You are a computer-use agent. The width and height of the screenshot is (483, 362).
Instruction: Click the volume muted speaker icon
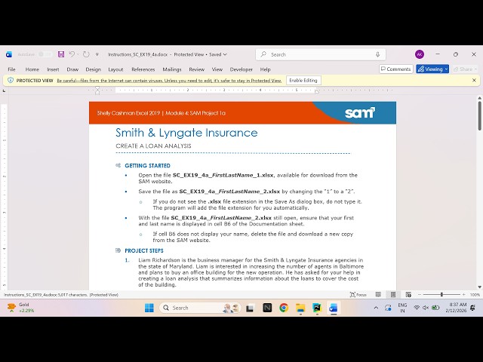coord(426,308)
